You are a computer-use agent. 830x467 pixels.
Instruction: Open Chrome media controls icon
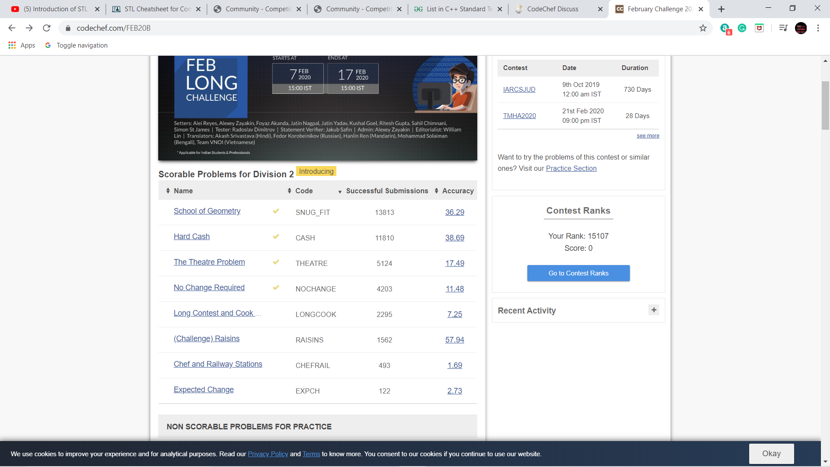pos(783,28)
